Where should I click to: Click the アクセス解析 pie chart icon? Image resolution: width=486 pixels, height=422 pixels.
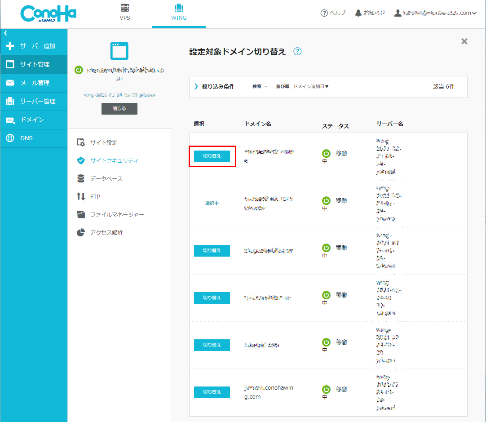[x=80, y=232]
